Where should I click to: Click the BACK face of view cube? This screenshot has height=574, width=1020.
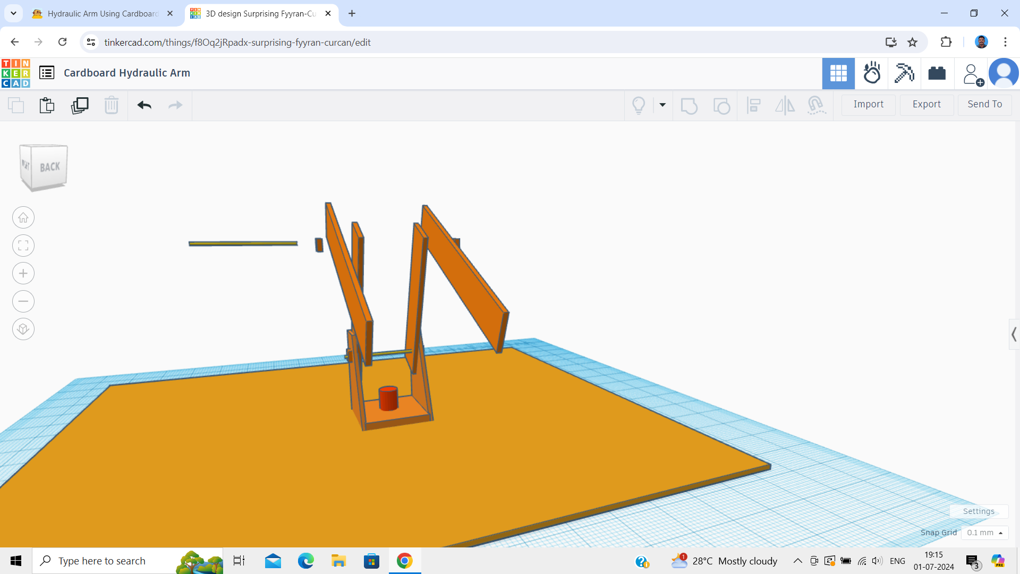(x=49, y=167)
